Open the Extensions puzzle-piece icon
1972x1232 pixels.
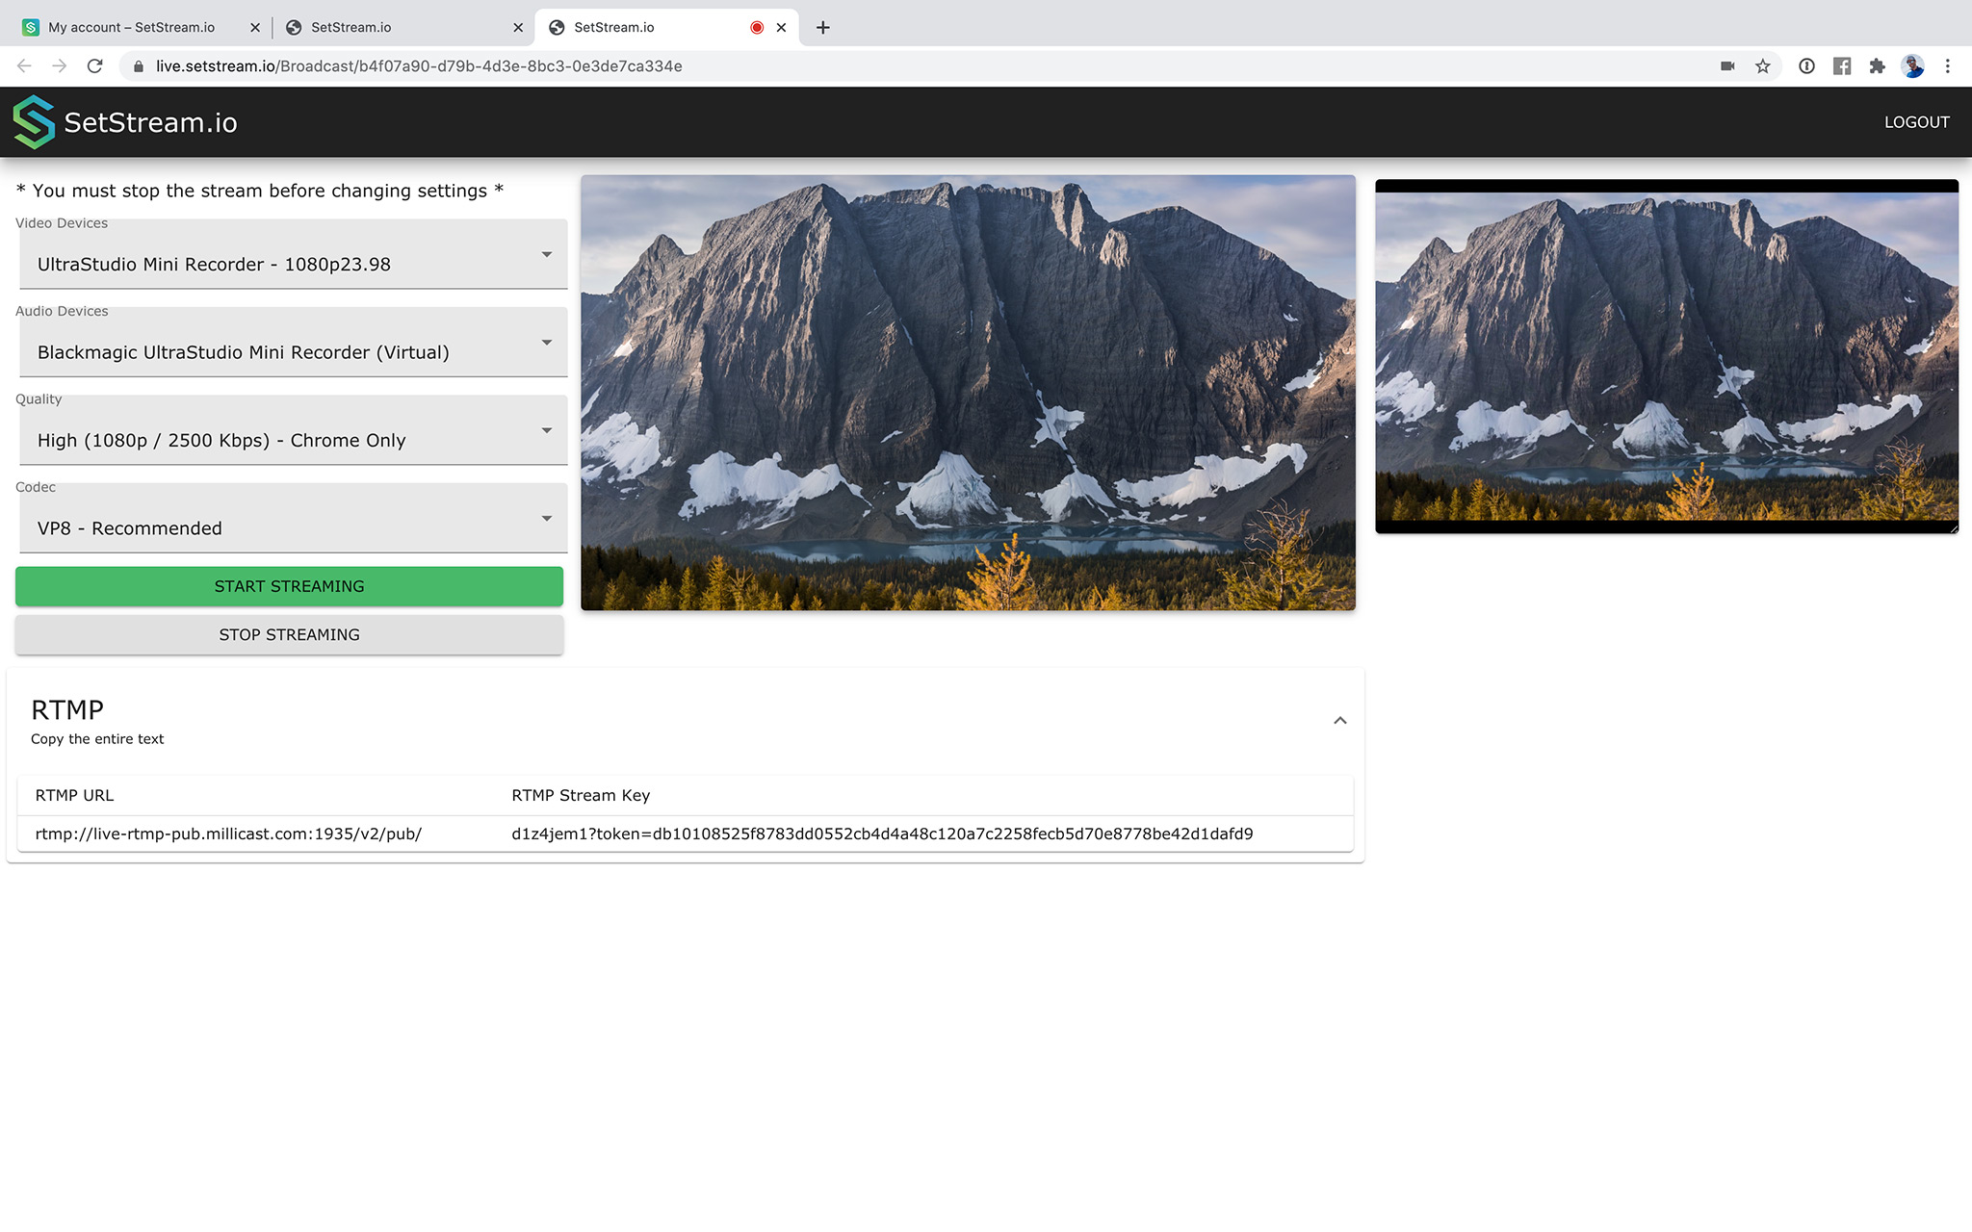[x=1877, y=66]
